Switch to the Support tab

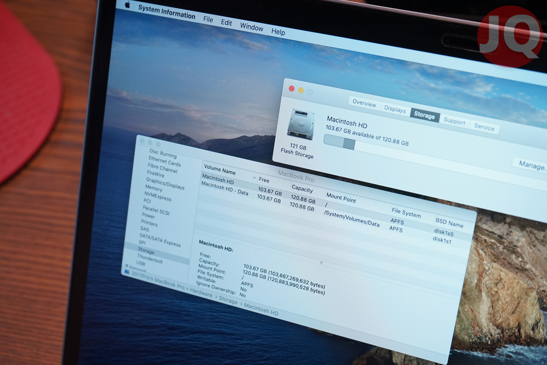[x=454, y=122]
